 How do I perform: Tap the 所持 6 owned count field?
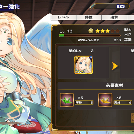pos(123,103)
